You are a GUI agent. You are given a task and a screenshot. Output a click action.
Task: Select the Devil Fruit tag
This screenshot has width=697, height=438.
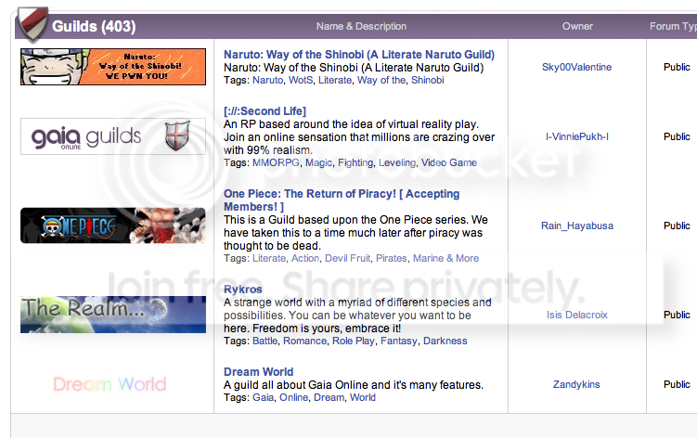tap(348, 258)
